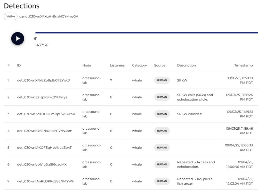Select detection det_030wnbb1s1uJiaSf6gaoMX

[x=42, y=164]
